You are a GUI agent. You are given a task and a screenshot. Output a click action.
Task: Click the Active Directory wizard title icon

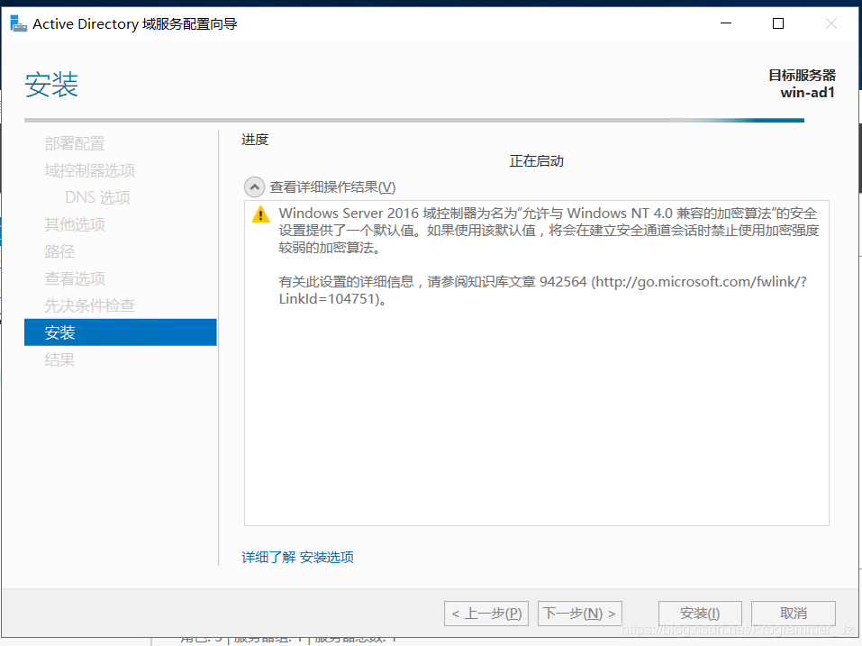click(18, 23)
